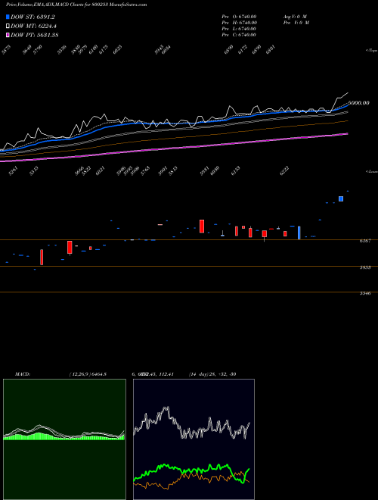This screenshot has height=500, width=378.
Task: Click the 6222 low value label
Action: 284,171
